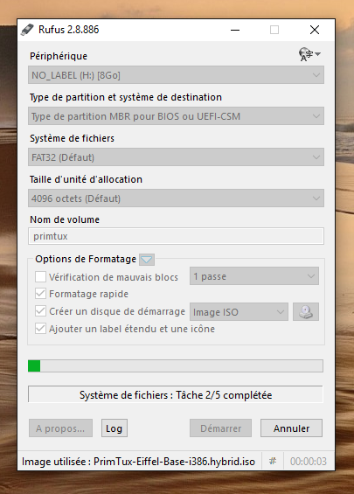The height and width of the screenshot is (494, 354).
Task: Click the Système de fichiers label
Action: click(72, 138)
